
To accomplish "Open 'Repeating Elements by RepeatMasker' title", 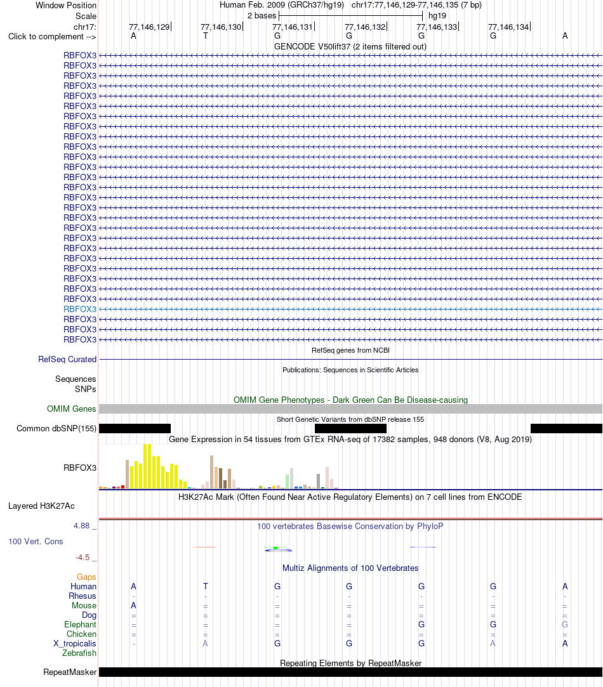I will point(350,664).
